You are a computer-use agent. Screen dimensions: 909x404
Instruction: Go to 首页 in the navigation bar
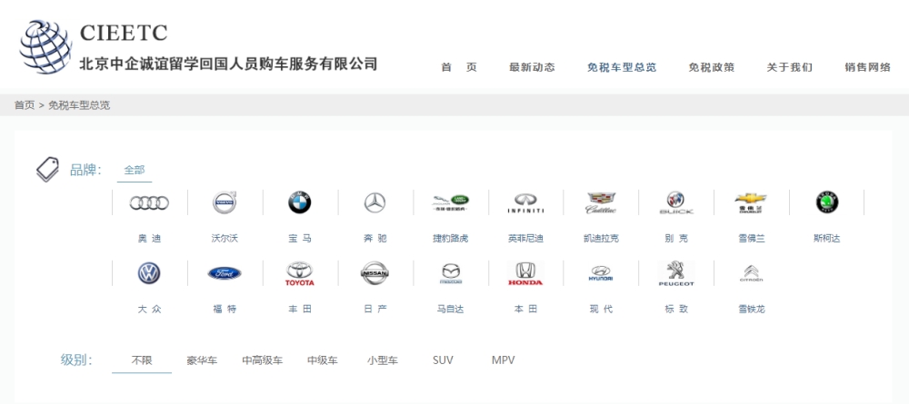tap(459, 67)
